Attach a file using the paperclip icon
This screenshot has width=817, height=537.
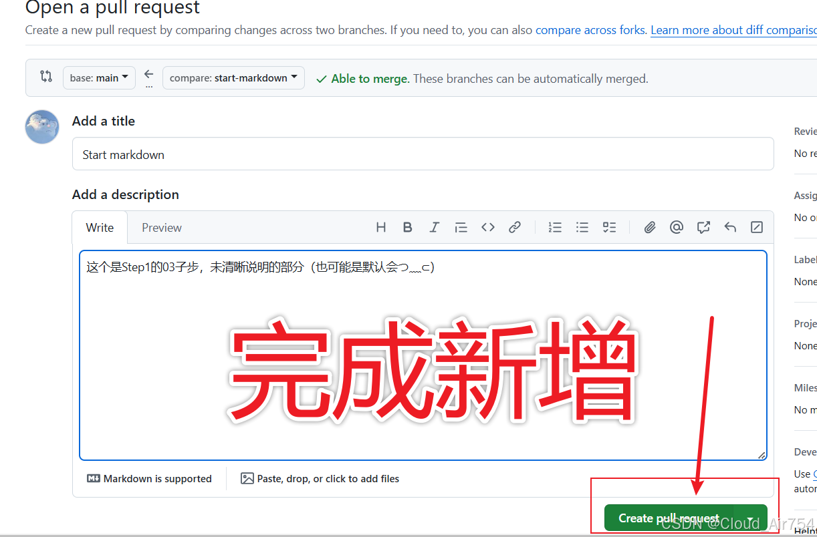(x=649, y=227)
